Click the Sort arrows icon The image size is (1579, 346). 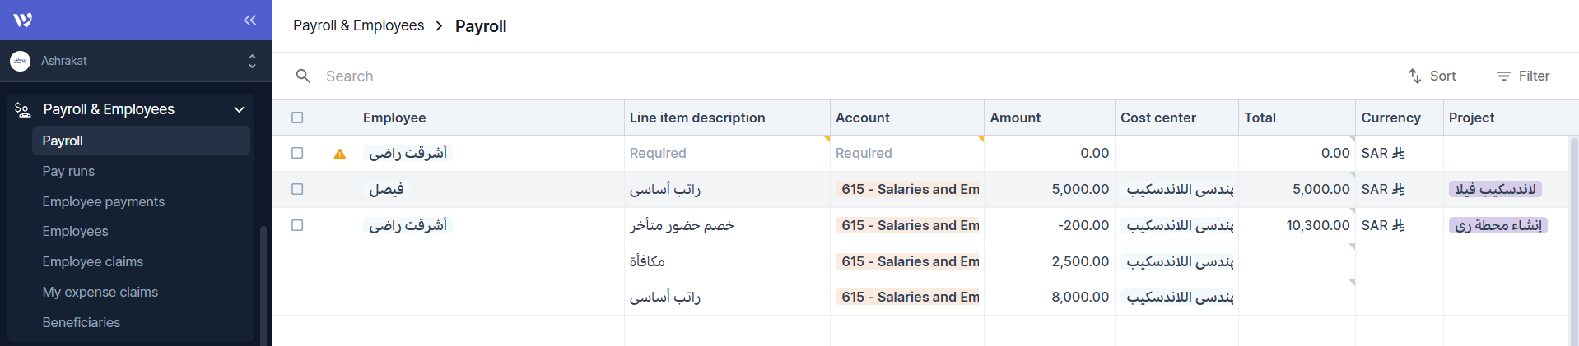(x=1414, y=76)
